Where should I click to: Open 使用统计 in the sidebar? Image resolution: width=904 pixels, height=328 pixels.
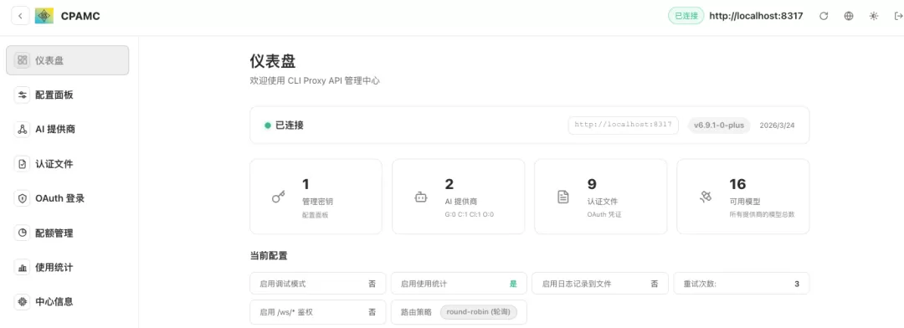tap(68, 268)
